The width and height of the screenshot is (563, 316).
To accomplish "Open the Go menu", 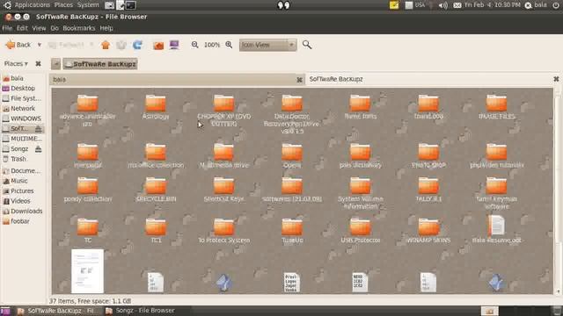I will (x=55, y=28).
